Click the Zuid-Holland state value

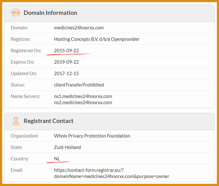point(67,147)
